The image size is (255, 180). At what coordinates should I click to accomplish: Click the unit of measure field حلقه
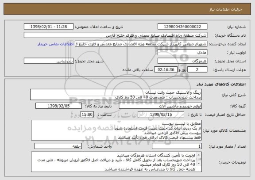pyautogui.click(x=58, y=146)
